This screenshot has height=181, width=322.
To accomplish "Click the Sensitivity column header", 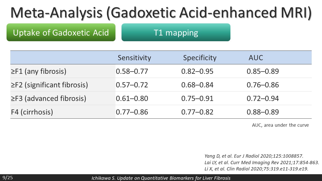I will point(134,58).
